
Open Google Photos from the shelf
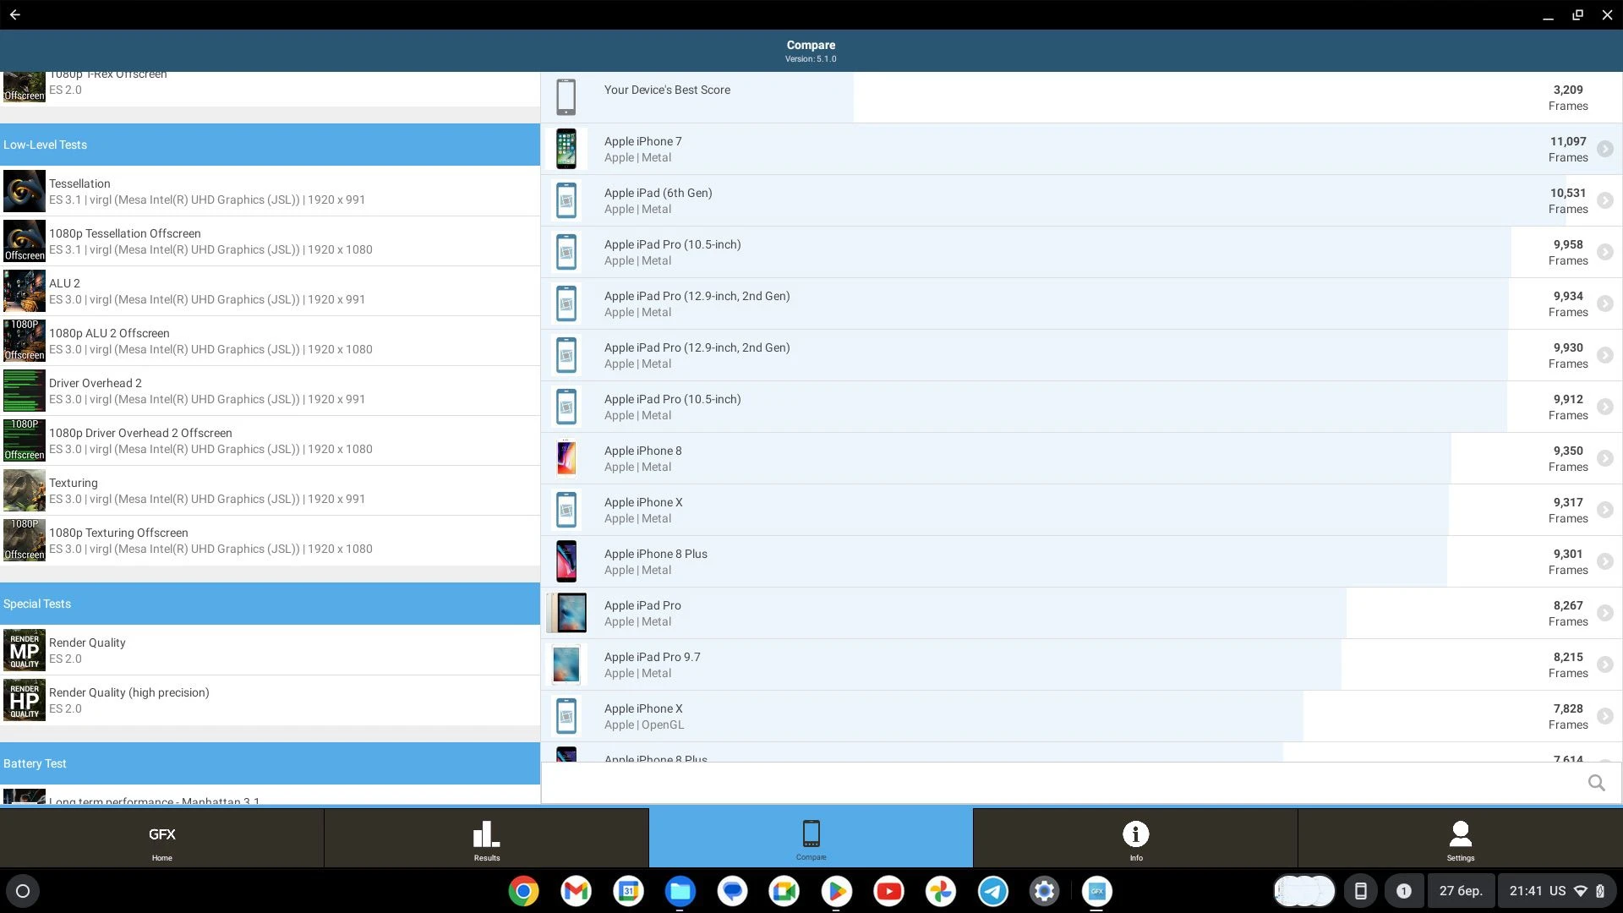coord(940,891)
